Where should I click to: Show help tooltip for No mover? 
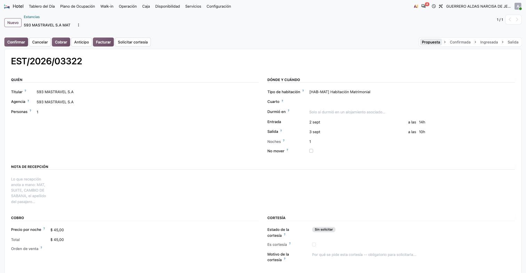(x=287, y=150)
